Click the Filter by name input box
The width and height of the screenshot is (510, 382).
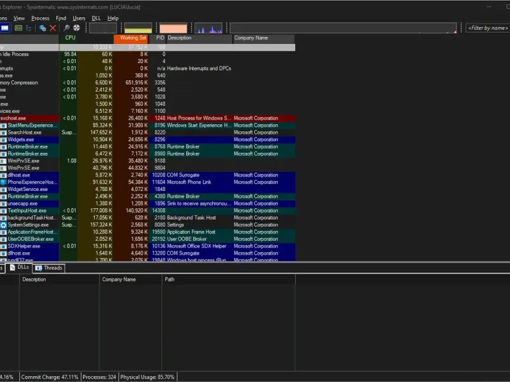click(488, 28)
